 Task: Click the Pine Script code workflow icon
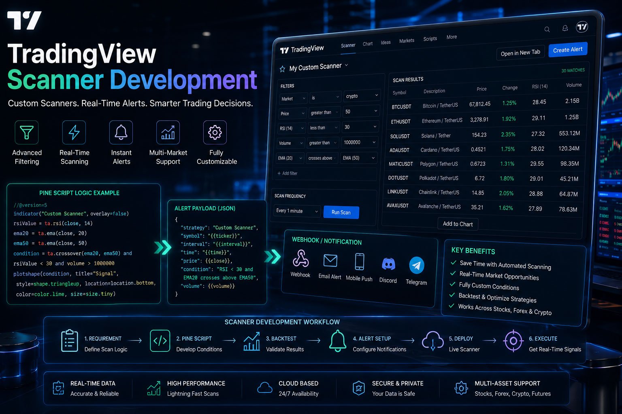click(x=160, y=341)
